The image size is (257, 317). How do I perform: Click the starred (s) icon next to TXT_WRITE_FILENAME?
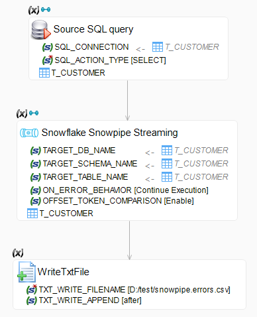point(32,289)
